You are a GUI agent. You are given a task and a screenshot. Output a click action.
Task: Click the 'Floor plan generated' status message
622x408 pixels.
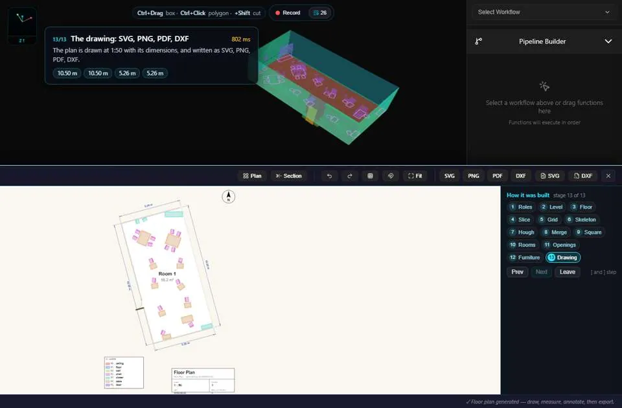[x=540, y=402]
